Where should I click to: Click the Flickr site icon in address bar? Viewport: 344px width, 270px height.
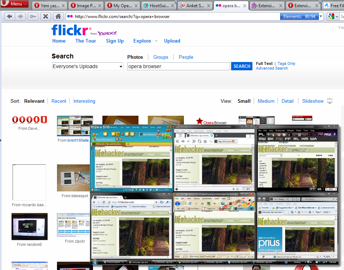click(70, 17)
